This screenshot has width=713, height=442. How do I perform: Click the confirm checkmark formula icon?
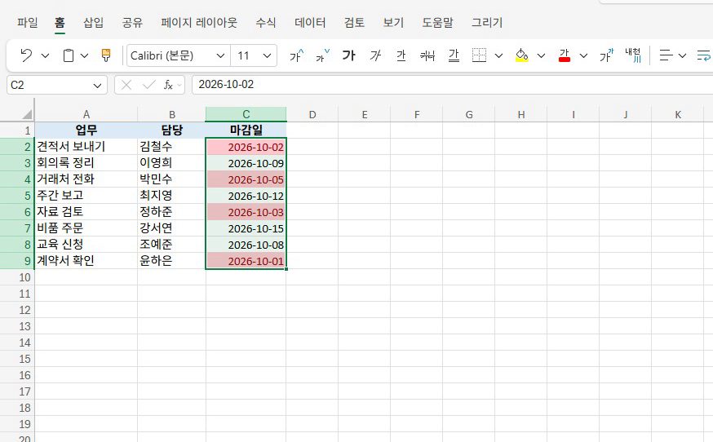click(148, 85)
